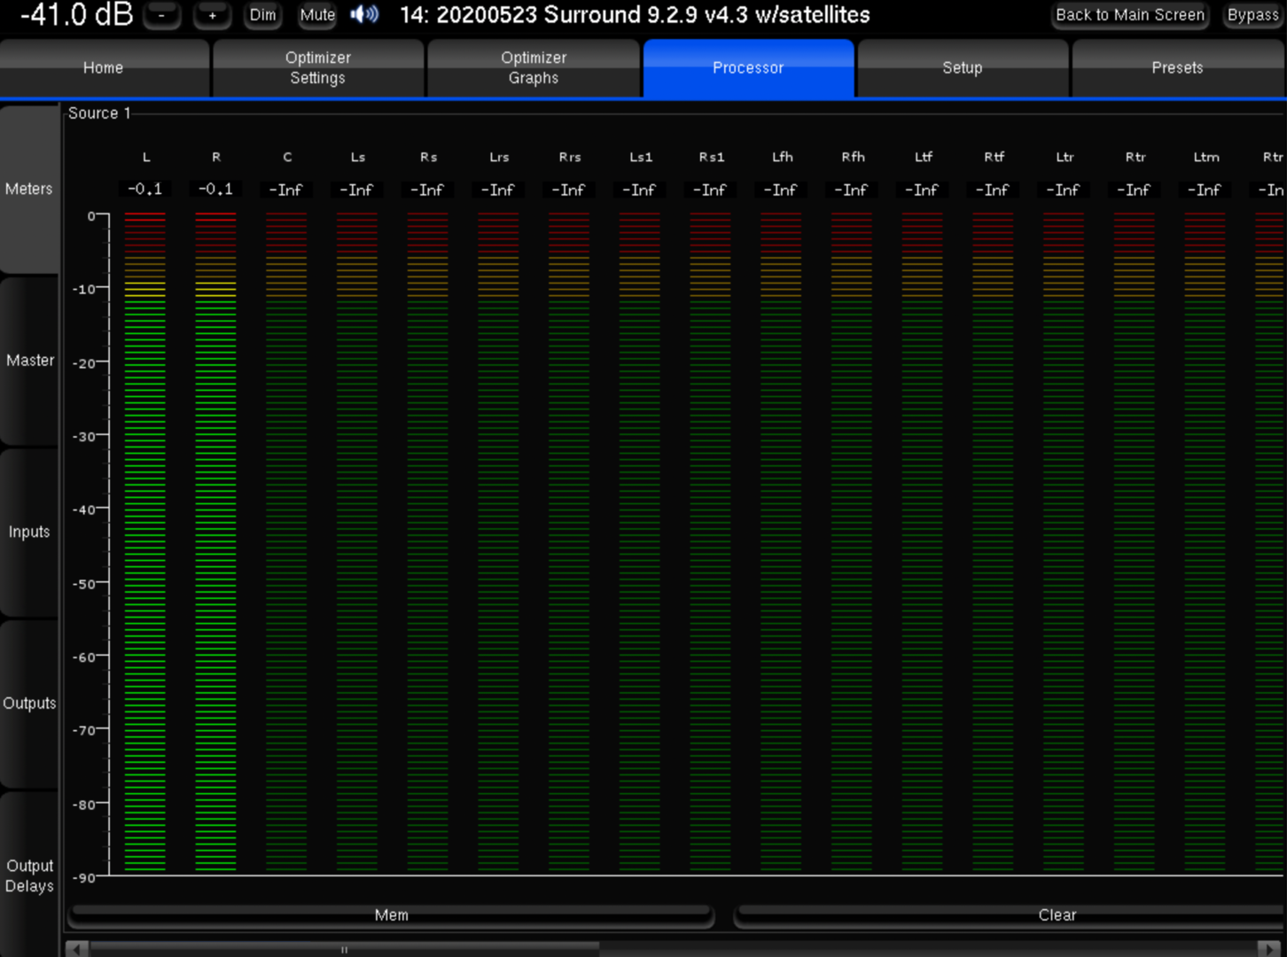The height and width of the screenshot is (957, 1287).
Task: Increase volume with plus button
Action: click(212, 15)
